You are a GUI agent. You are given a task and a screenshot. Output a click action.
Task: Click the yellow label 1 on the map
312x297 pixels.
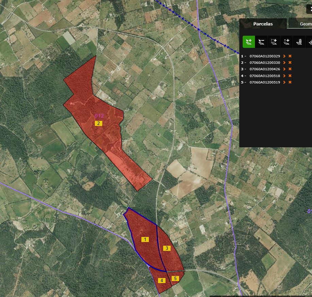click(145, 240)
